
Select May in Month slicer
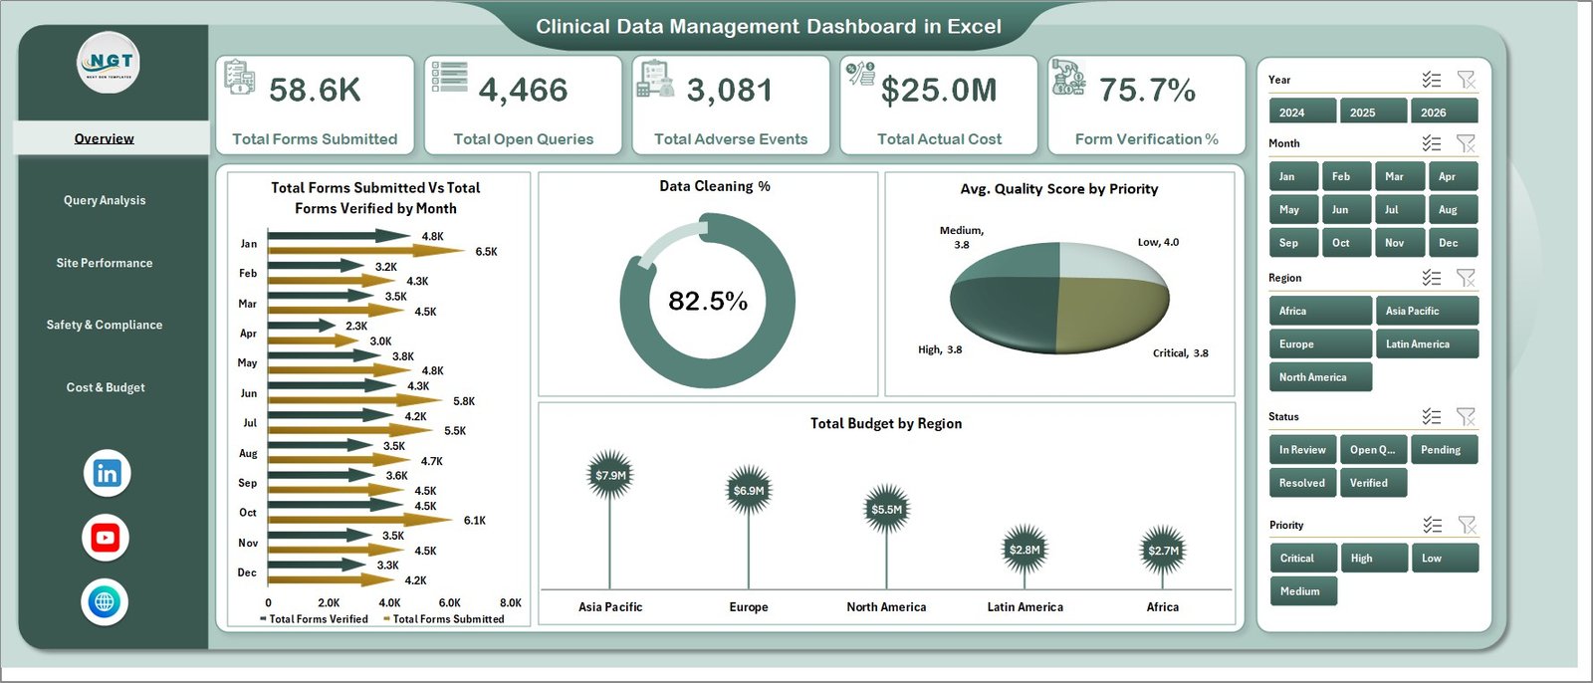pos(1293,209)
